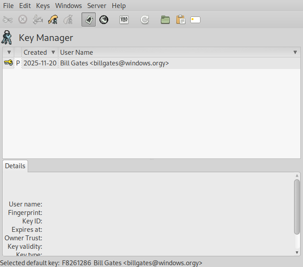Open the Smartcard manager icon
The height and width of the screenshot is (267, 303).
pyautogui.click(x=195, y=20)
